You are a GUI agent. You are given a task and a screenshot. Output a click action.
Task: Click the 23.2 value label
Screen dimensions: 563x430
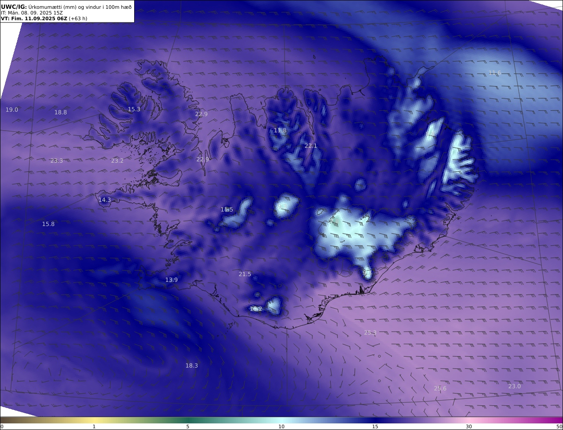coord(117,161)
